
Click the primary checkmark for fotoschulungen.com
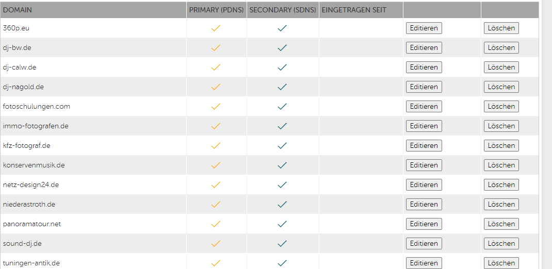(x=216, y=107)
